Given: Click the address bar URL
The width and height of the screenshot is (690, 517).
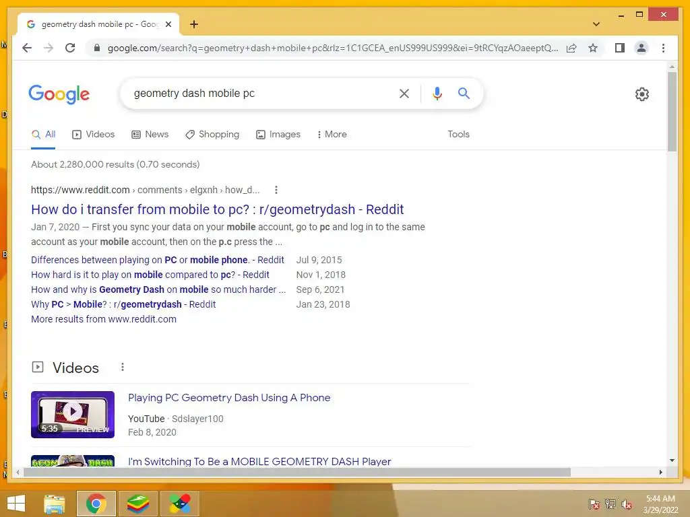Looking at the screenshot, I should (x=333, y=48).
